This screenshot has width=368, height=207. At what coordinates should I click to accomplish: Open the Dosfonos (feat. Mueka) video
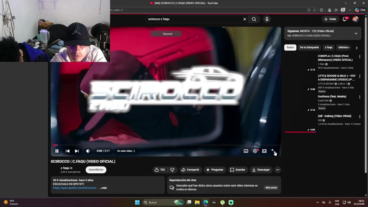point(332,97)
